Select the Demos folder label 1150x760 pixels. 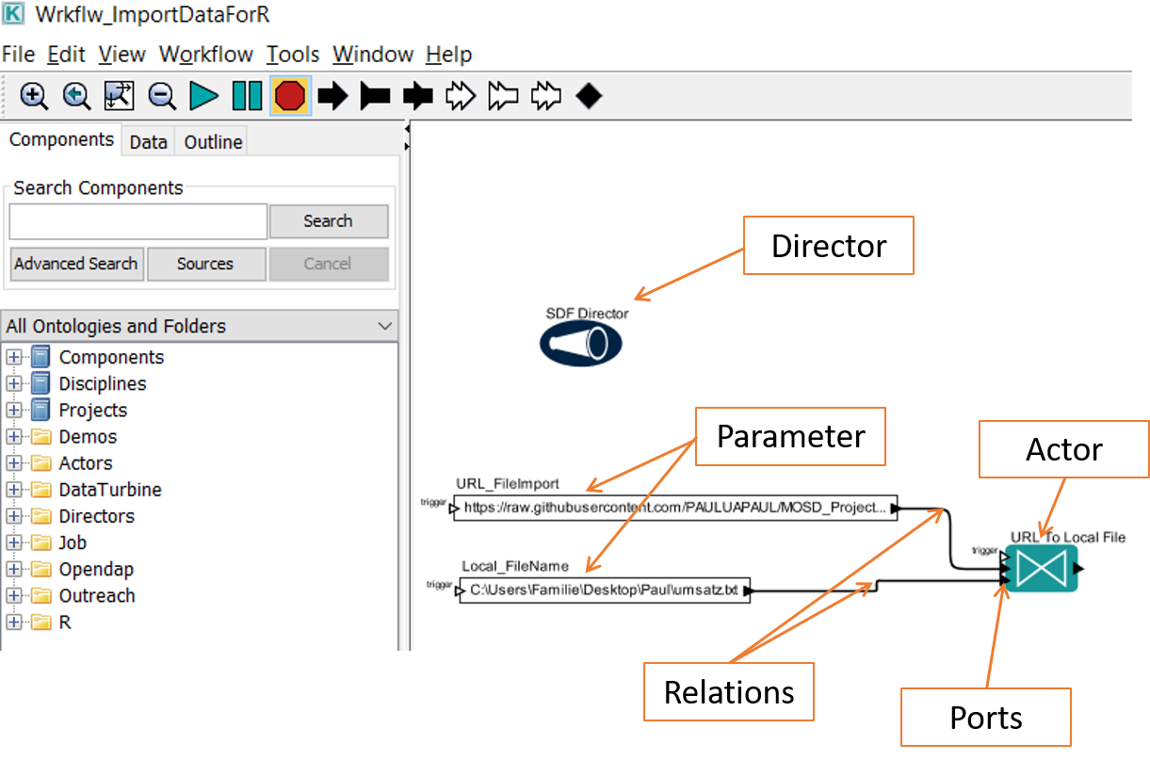[x=88, y=436]
